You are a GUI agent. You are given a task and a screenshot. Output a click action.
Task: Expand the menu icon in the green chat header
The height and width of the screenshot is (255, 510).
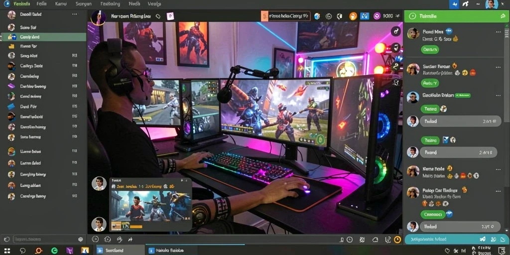pos(502,16)
